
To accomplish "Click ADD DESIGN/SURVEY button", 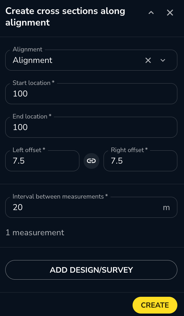I will 91,270.
